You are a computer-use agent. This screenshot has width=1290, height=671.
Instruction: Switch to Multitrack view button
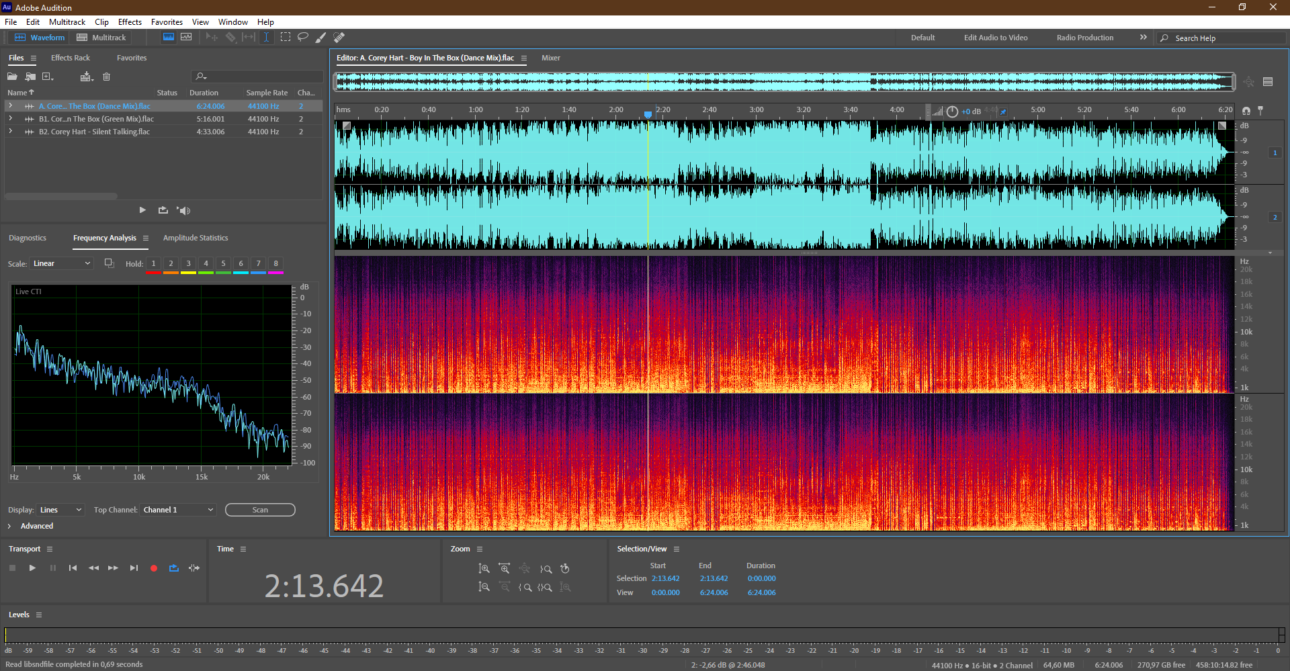click(101, 38)
